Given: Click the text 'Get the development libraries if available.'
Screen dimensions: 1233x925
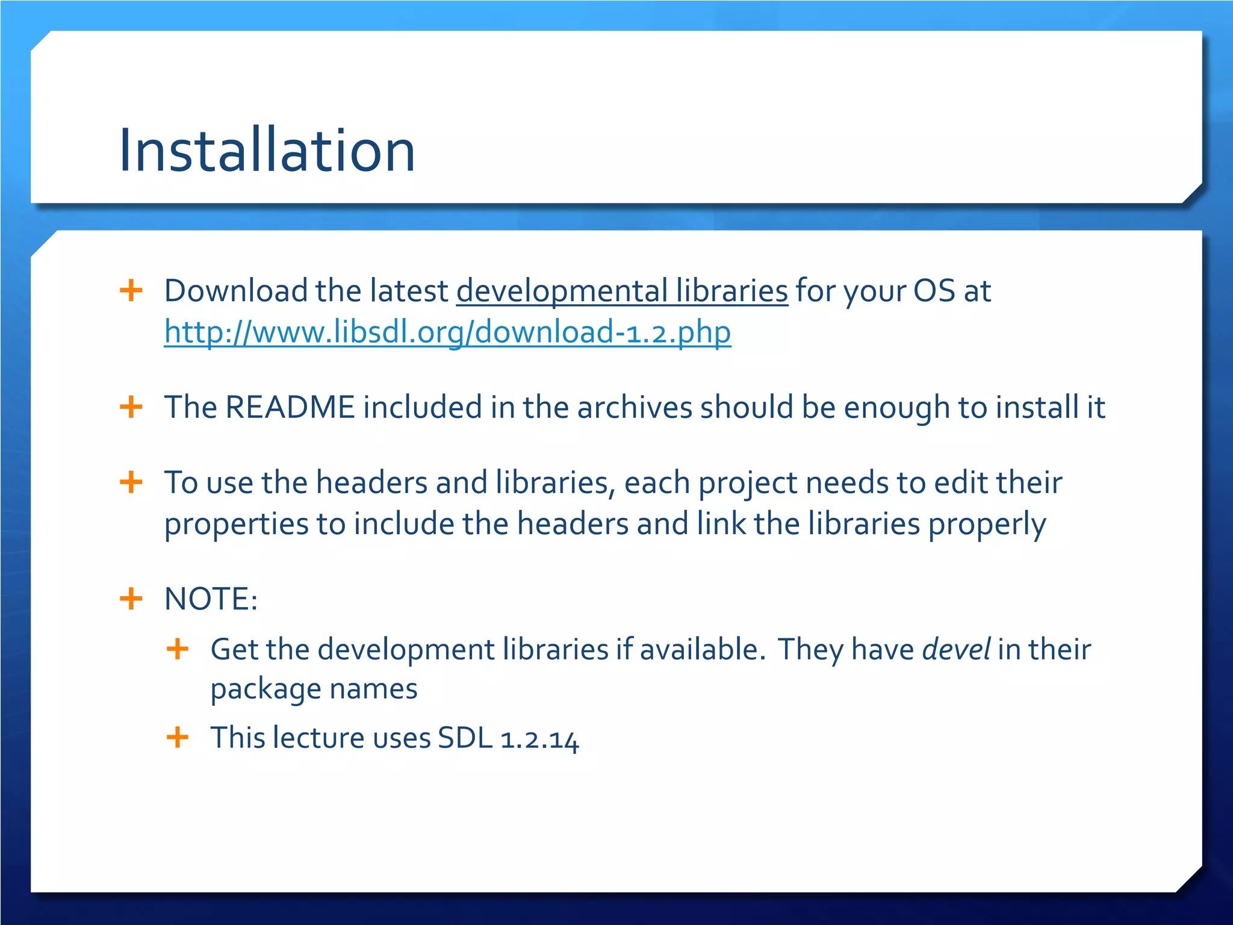Looking at the screenshot, I should [x=488, y=650].
